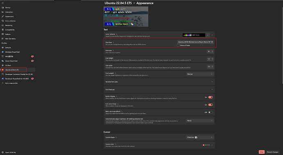Click the hidden-profile eye badge beside Azure Cloud Shell
Image resolution: width=283 pixels, height=155 pixels.
coord(32,61)
